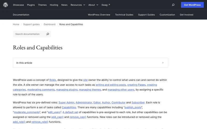This screenshot has width=207, height=129.
Task: Jump to Editor role link
Action: tap(97, 102)
